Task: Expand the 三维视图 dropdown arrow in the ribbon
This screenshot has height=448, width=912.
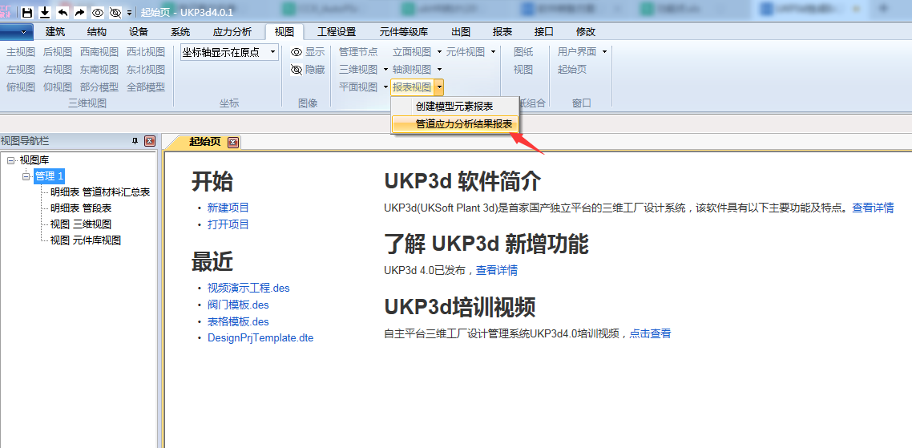Action: (x=385, y=70)
